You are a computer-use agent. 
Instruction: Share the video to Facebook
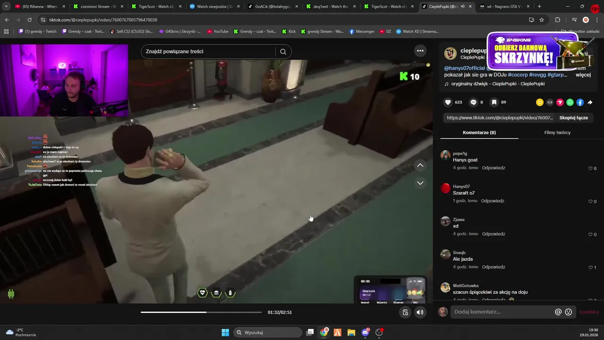point(580,102)
